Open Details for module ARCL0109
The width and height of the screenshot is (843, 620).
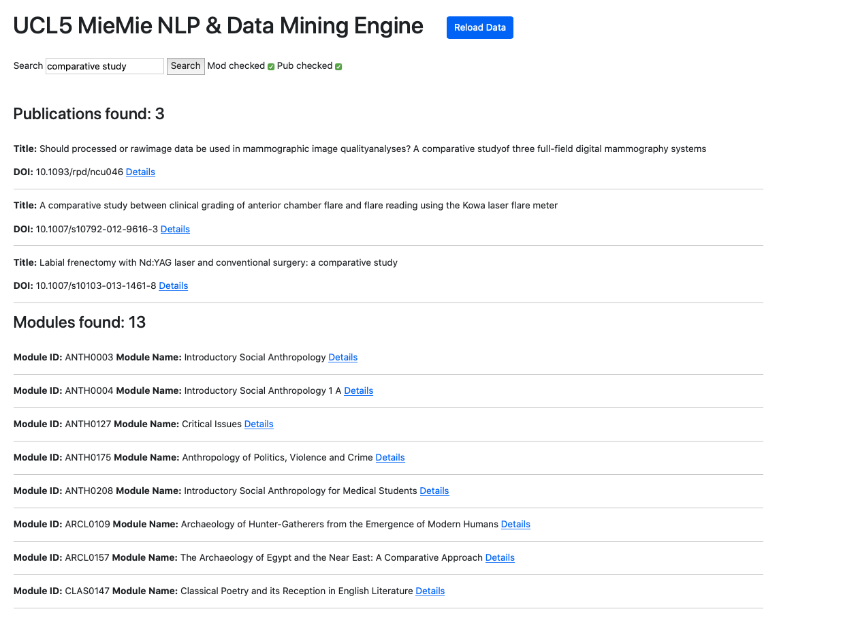(x=515, y=524)
